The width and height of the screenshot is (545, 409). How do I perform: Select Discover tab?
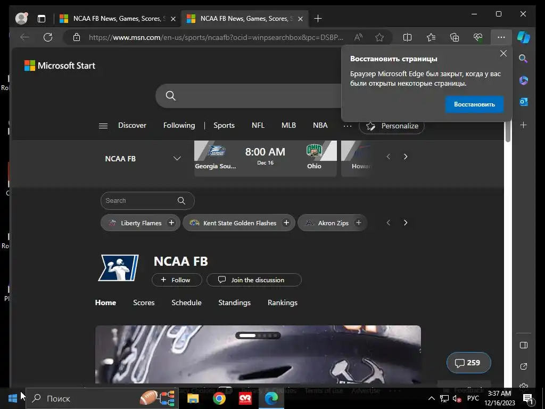click(x=132, y=125)
